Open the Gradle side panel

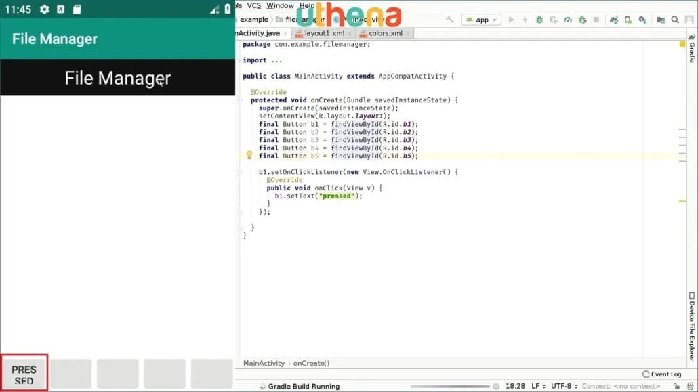[x=692, y=48]
